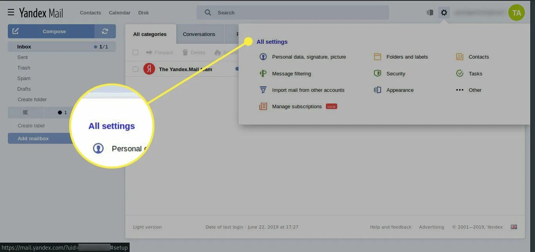Click the Security shield icon
535x252 pixels.
[378, 73]
